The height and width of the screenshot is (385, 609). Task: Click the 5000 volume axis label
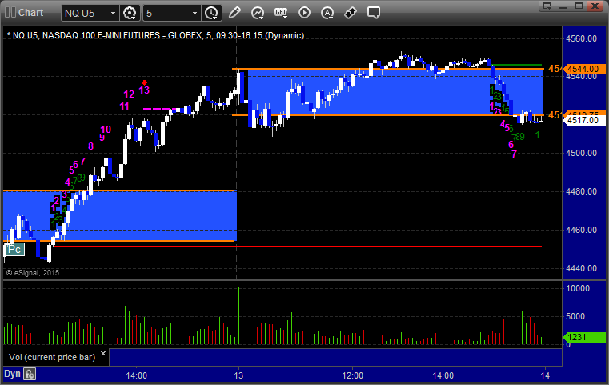[575, 316]
